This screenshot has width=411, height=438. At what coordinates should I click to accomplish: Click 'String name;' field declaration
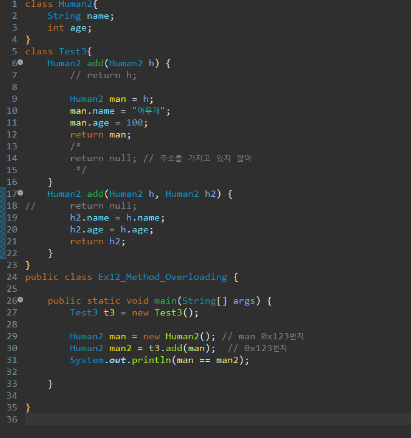pos(81,16)
